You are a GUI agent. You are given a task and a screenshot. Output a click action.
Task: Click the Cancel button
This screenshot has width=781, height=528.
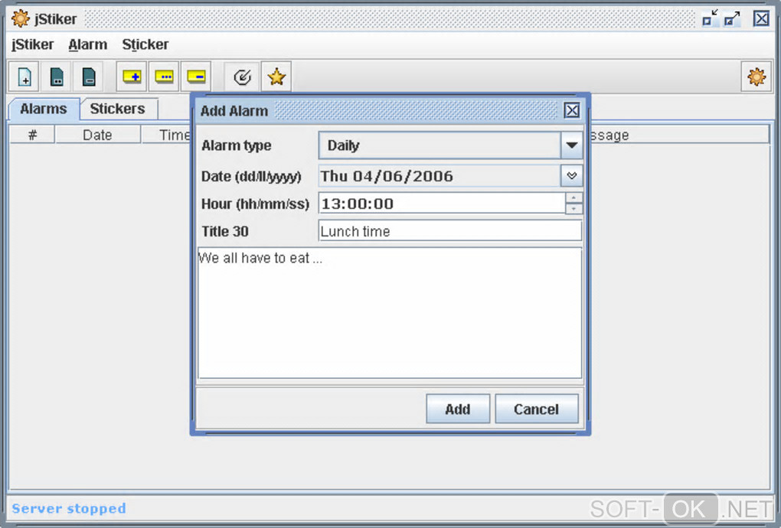pos(537,409)
